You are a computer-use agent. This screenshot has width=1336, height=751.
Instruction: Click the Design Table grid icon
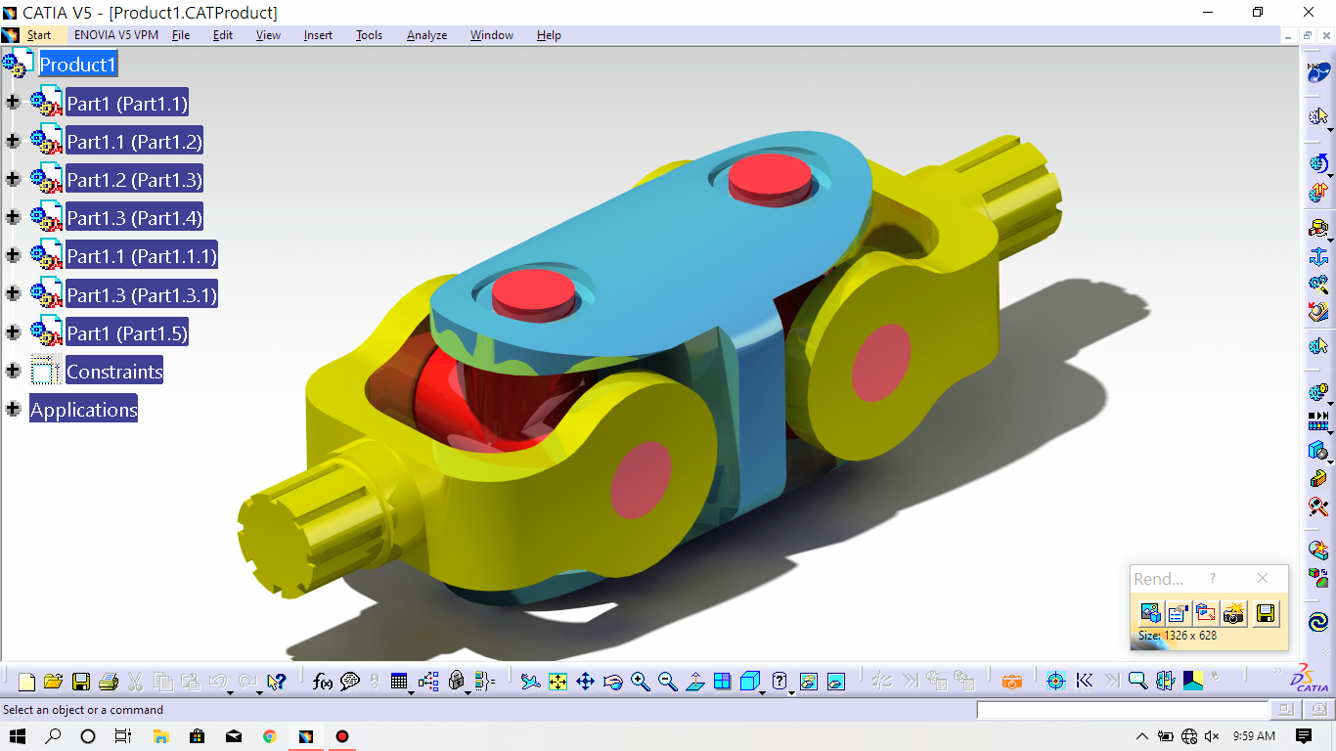tap(399, 682)
